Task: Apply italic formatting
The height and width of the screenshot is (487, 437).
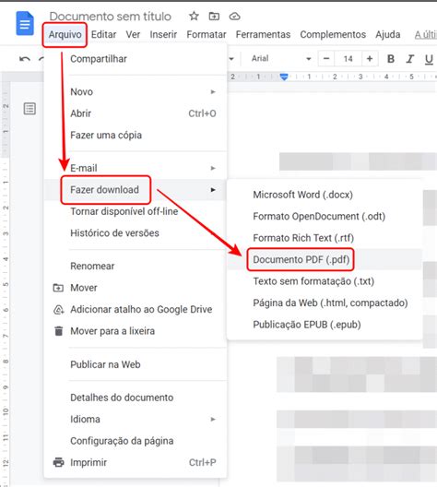Action: point(410,59)
